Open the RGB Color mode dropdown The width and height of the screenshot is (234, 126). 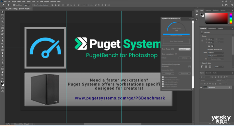click(x=216, y=53)
